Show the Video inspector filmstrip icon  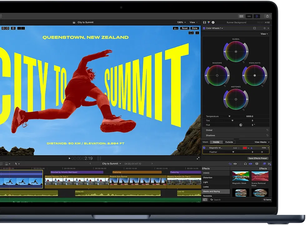(x=205, y=22)
